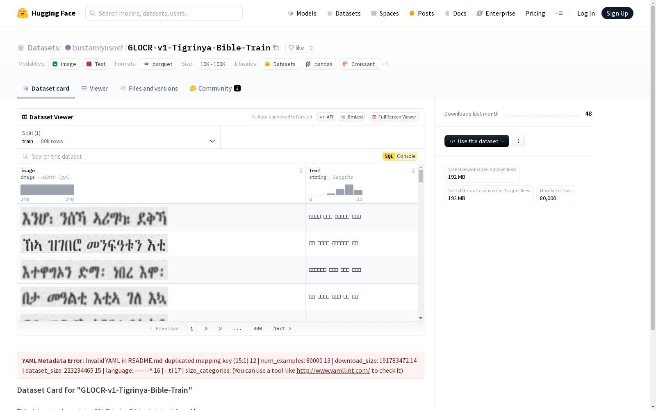The image size is (656, 410).
Task: Click Next page button
Action: coord(282,328)
